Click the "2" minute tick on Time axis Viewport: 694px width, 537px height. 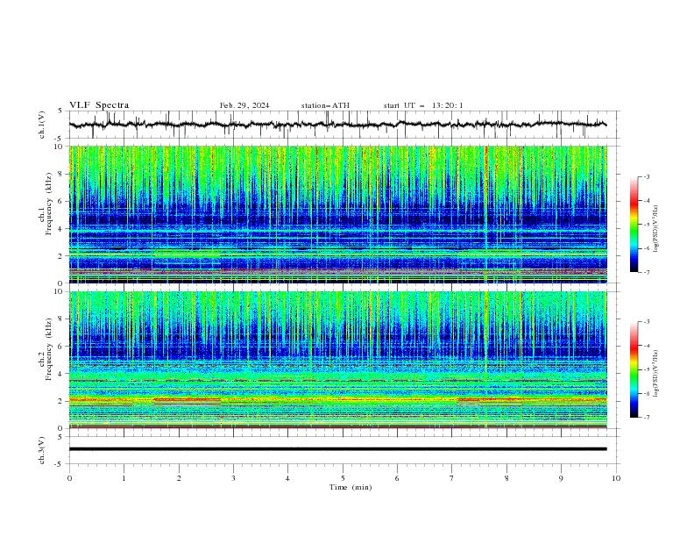(179, 478)
